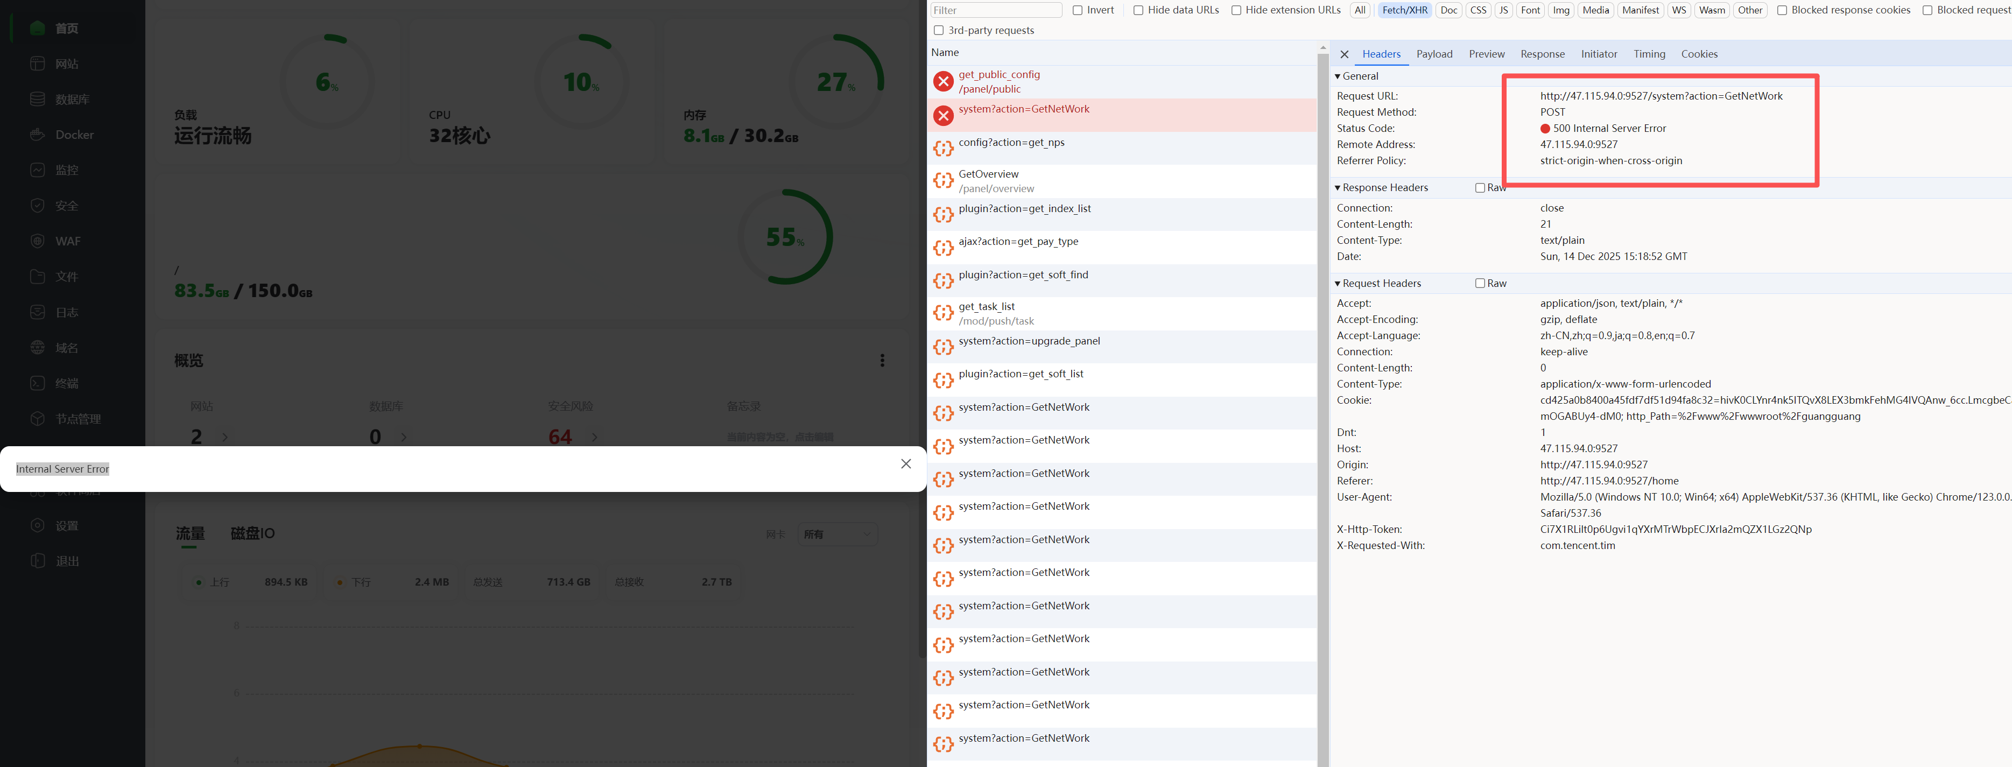Viewport: 2012px width, 767px height.
Task: Open the WAF sidebar icon
Action: pyautogui.click(x=38, y=241)
